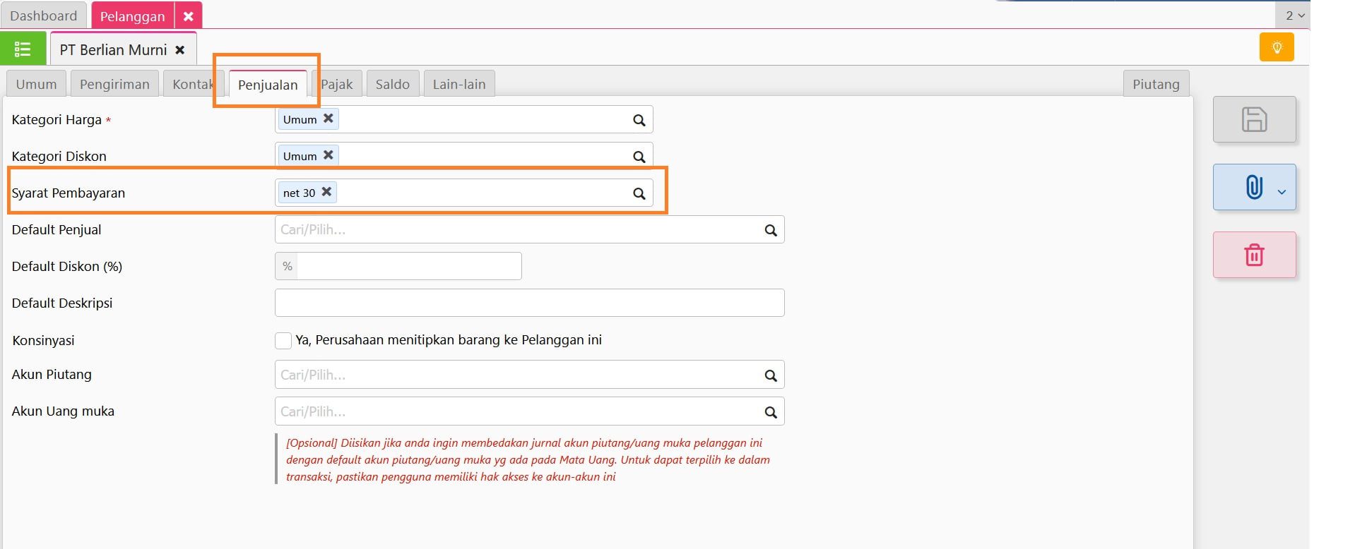Click search icon in Kategori Harga field

(x=639, y=120)
